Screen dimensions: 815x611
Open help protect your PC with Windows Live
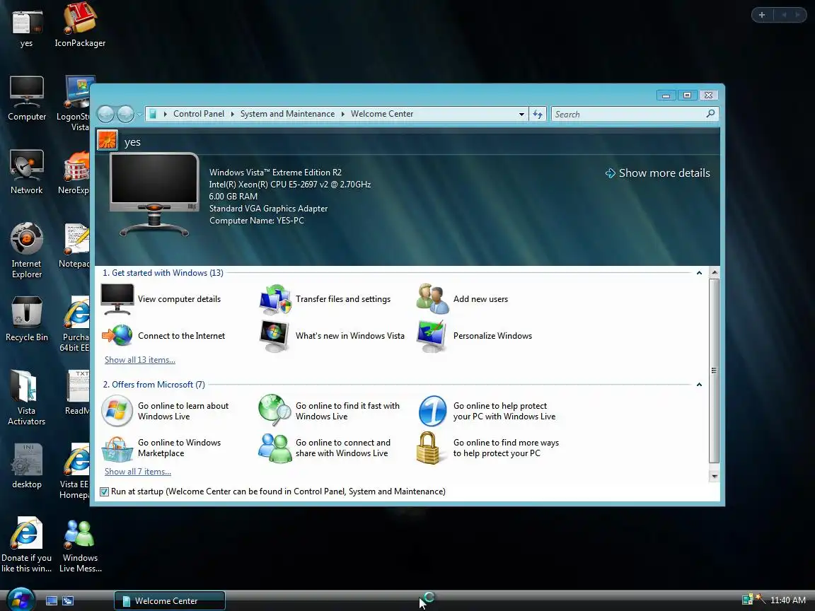coord(487,411)
